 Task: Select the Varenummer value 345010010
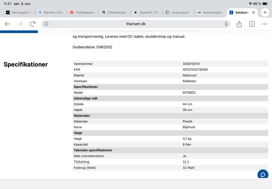[x=191, y=64]
